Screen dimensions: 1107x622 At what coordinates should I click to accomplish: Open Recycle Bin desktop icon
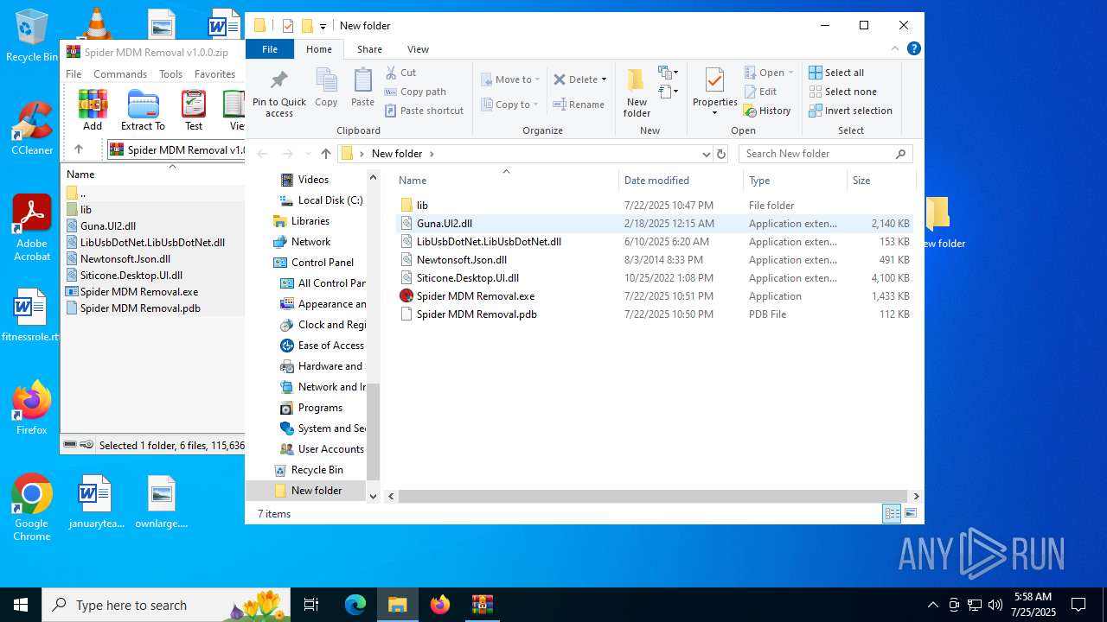[x=32, y=35]
